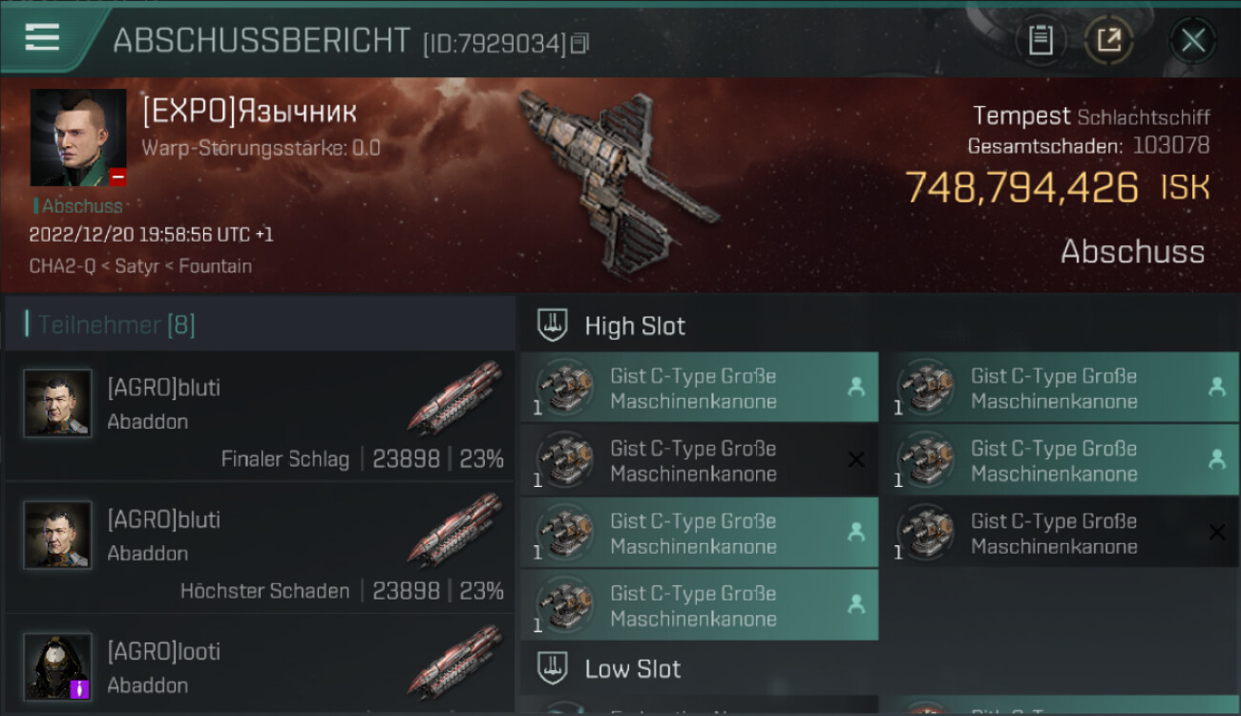1241x716 pixels.
Task: Click the [AGRO]looti pilot portrait
Action: pyautogui.click(x=58, y=666)
